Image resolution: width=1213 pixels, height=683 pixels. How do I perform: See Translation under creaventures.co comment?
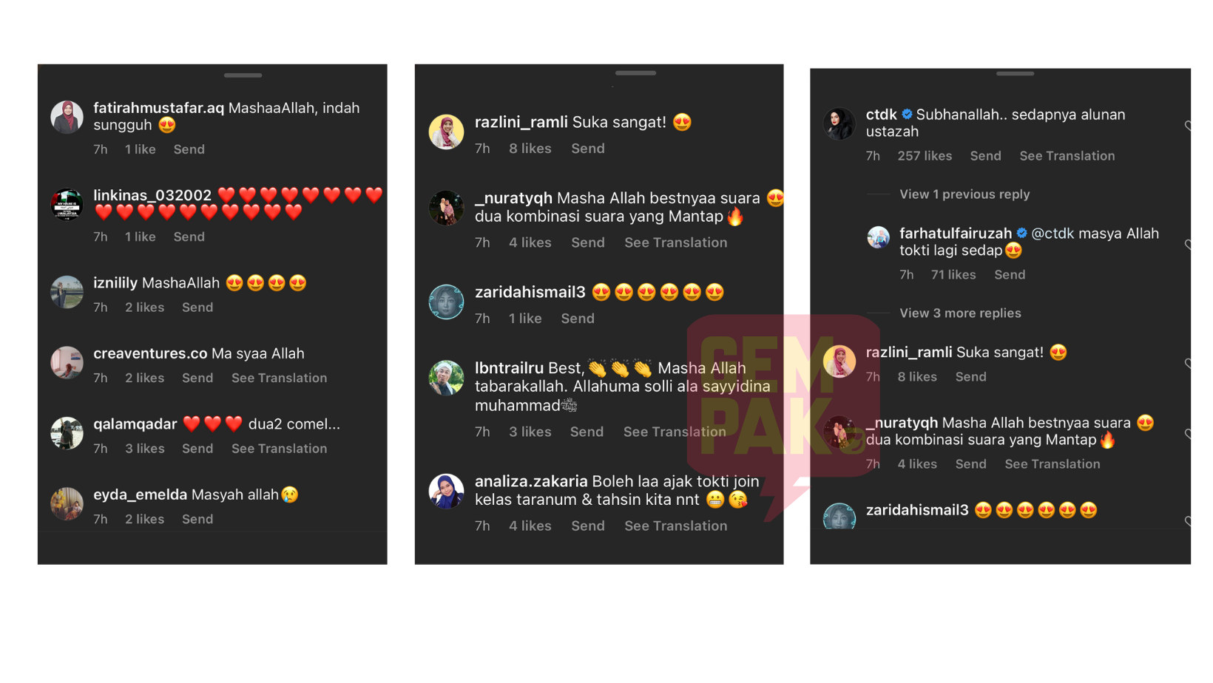click(x=279, y=378)
